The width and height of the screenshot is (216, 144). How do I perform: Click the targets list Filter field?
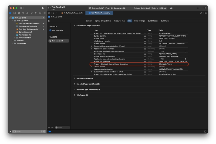pyautogui.click(x=63, y=128)
